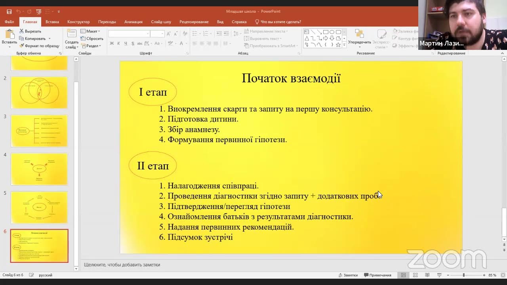Toggle bold (Ж) formatting

click(112, 44)
